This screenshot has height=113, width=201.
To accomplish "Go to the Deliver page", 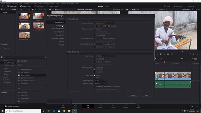I will pos(138,106).
